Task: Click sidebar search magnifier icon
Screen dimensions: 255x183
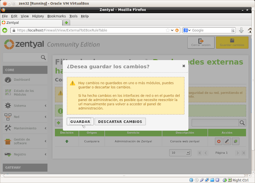Action: tap(43, 57)
